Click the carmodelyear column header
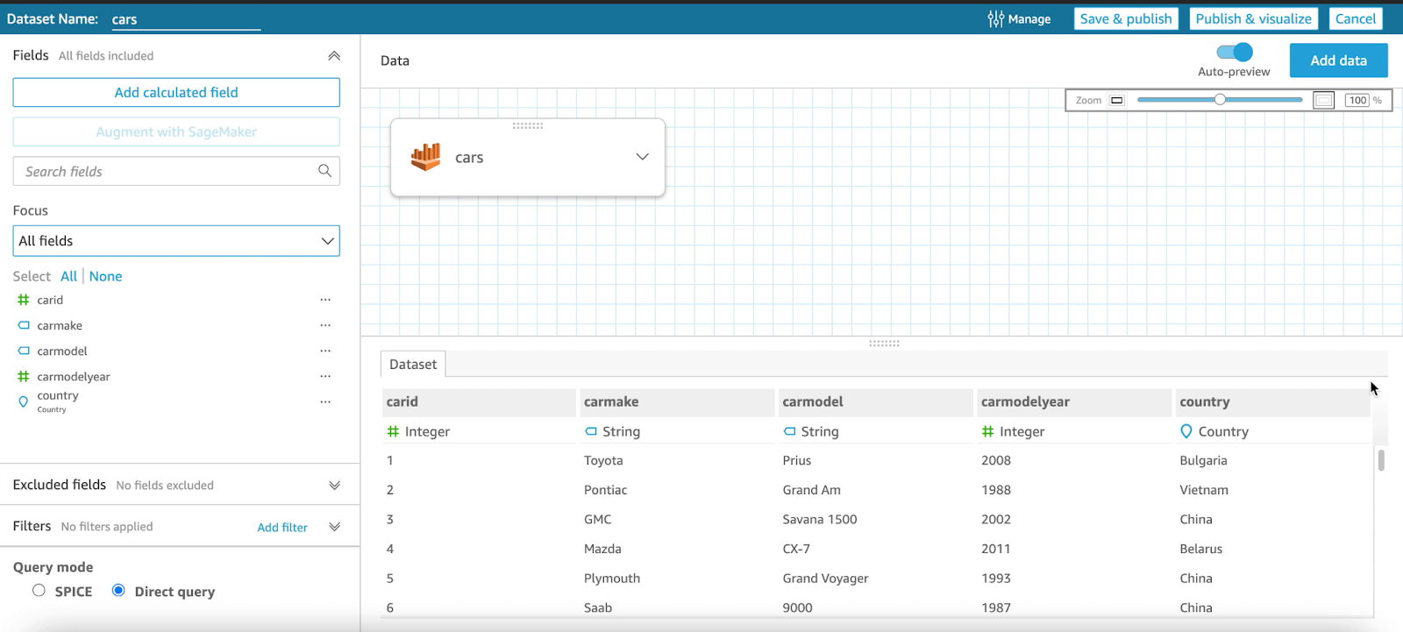Screen dimensions: 1403x632 [1074, 401]
